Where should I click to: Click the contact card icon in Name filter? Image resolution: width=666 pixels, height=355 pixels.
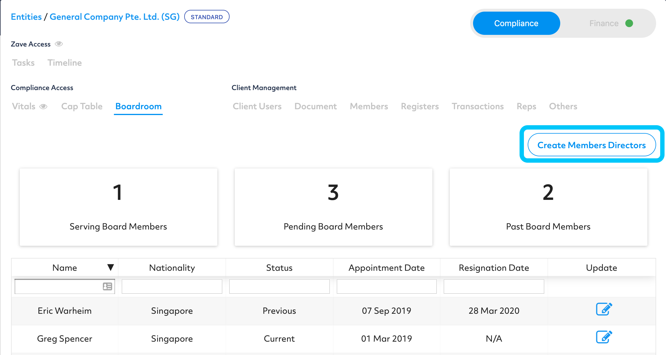[x=108, y=286]
